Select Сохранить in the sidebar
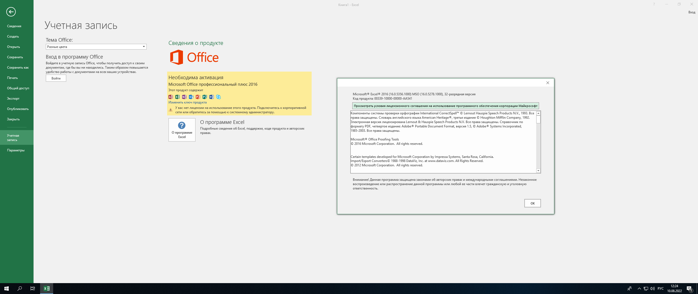698x294 pixels. tap(17, 57)
